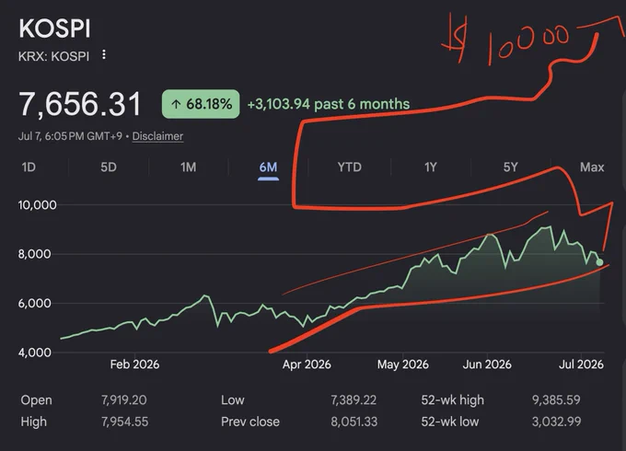Click the KRX: KOSPI ticker label
This screenshot has height=451, width=626.
pos(54,56)
